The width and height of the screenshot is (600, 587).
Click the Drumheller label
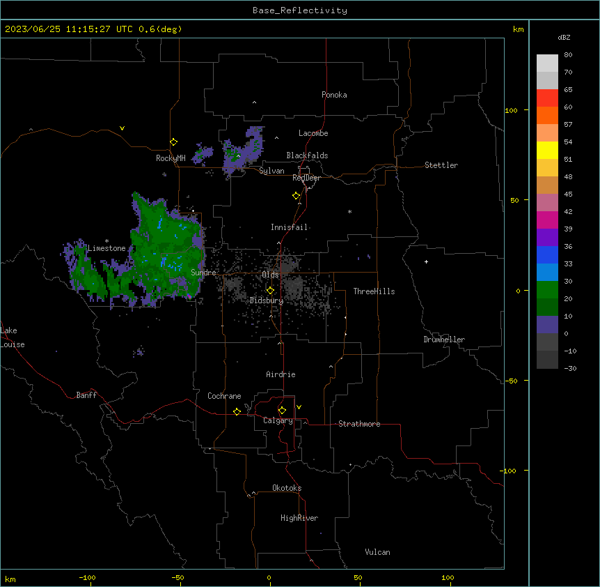(x=444, y=340)
